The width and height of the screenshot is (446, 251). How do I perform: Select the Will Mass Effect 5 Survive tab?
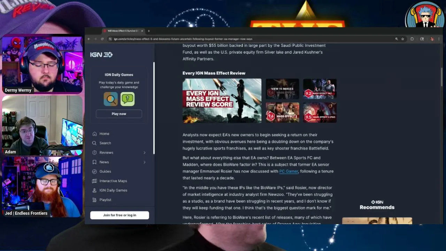tap(123, 31)
